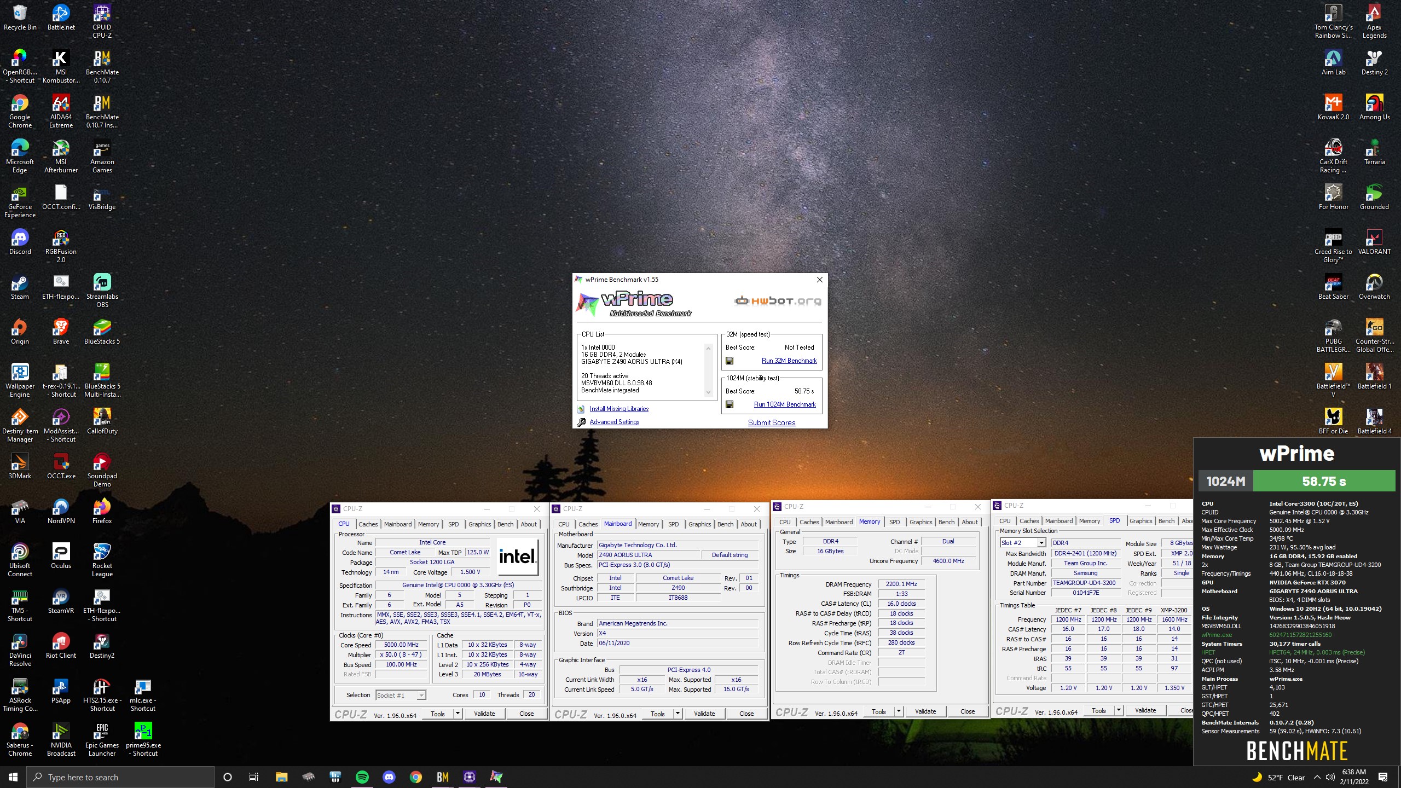Open the OCCT.exe desktop icon

coord(61,466)
